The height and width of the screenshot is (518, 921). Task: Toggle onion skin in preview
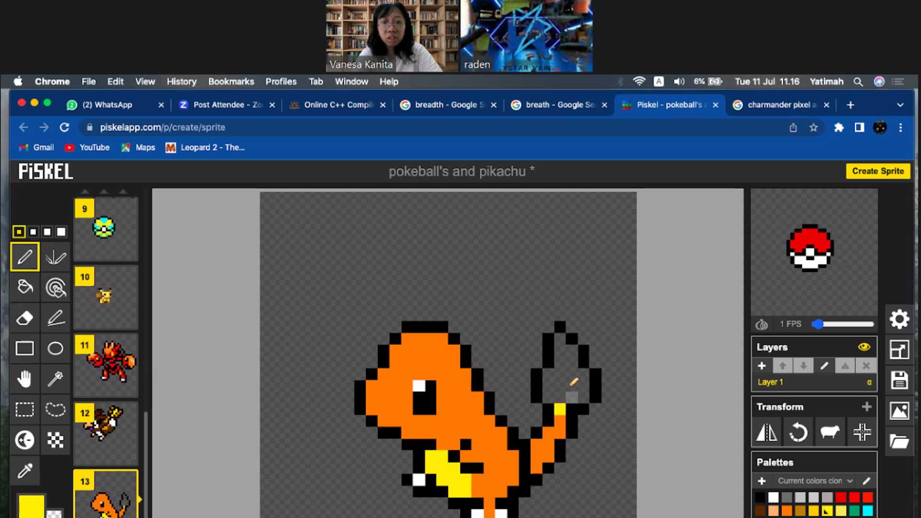coord(762,324)
